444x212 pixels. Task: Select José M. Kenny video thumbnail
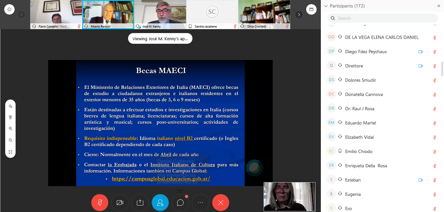[x=160, y=15]
